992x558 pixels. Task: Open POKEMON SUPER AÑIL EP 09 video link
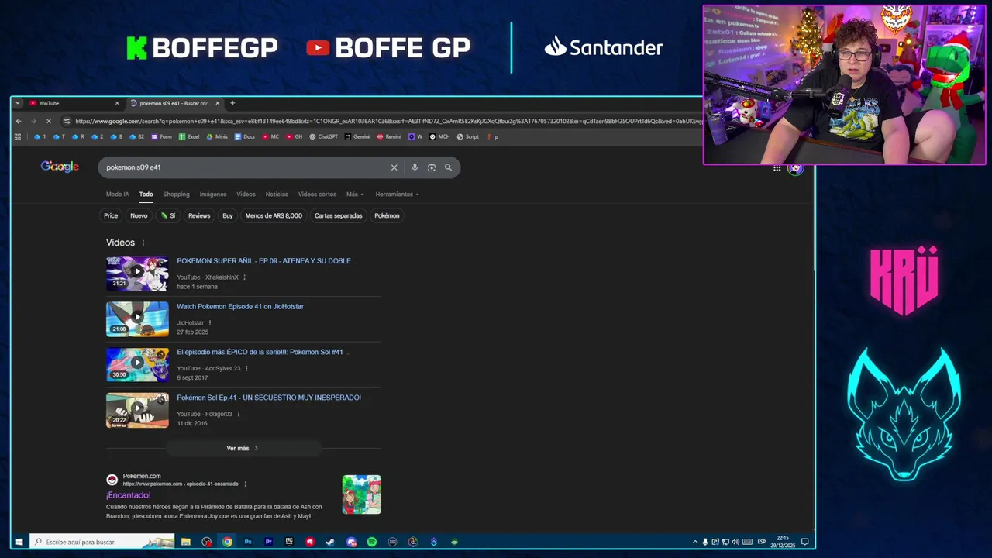click(x=267, y=261)
